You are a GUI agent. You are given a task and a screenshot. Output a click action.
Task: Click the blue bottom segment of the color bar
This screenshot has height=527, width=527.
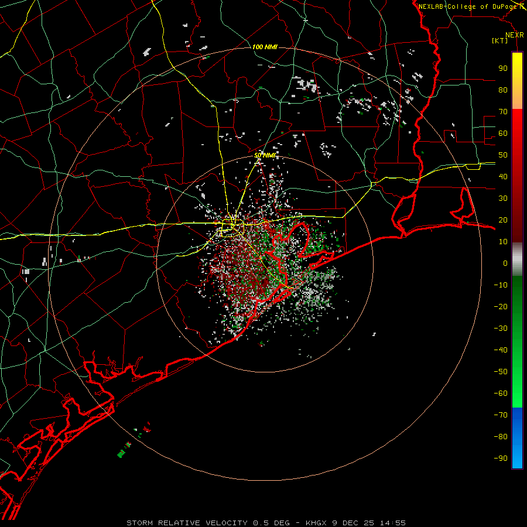point(517,438)
